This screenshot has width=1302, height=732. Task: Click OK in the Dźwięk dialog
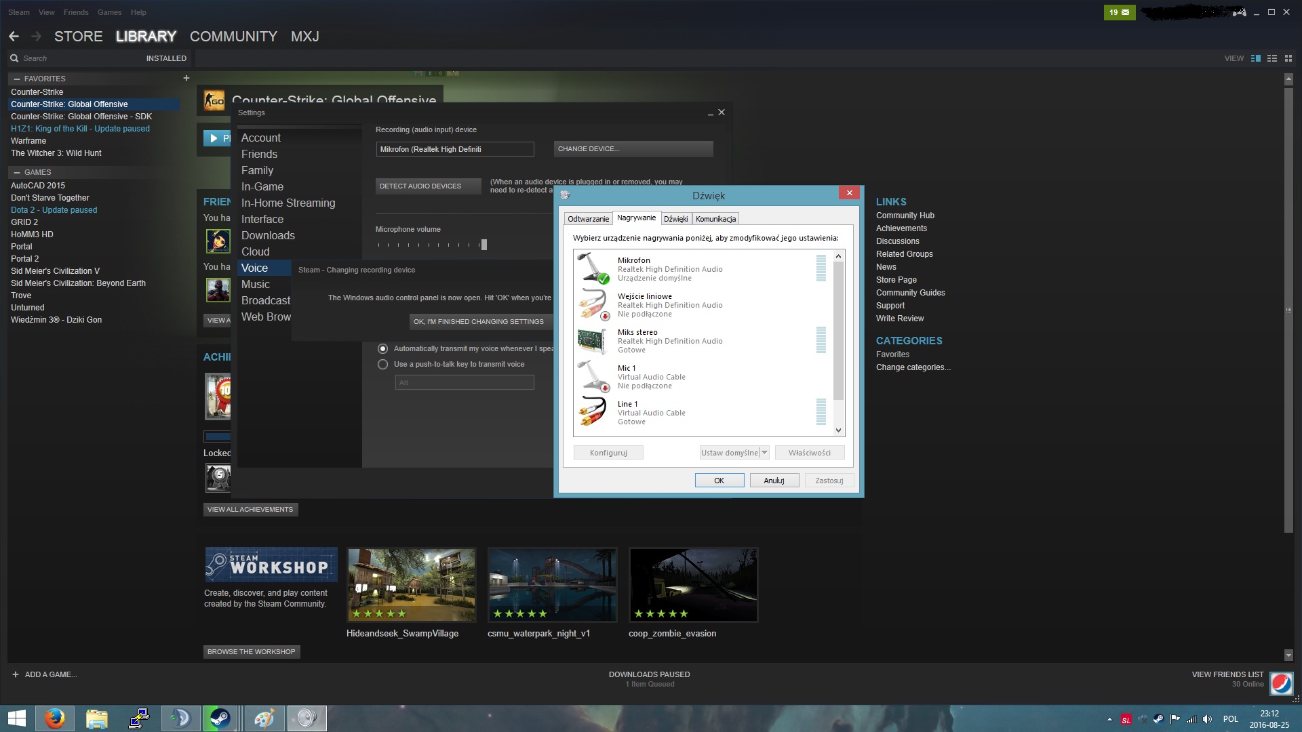[x=719, y=481]
